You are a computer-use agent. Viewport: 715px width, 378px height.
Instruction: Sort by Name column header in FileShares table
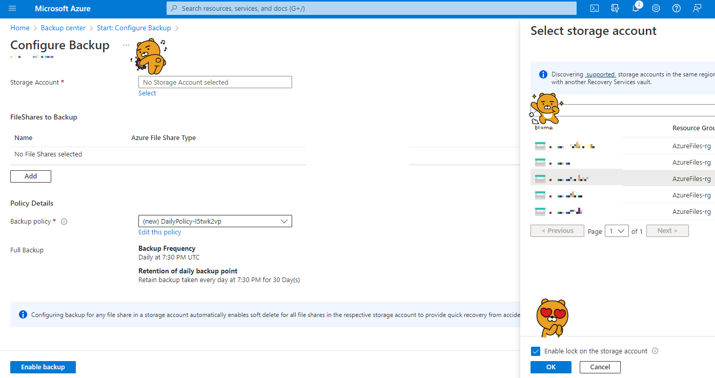click(24, 138)
